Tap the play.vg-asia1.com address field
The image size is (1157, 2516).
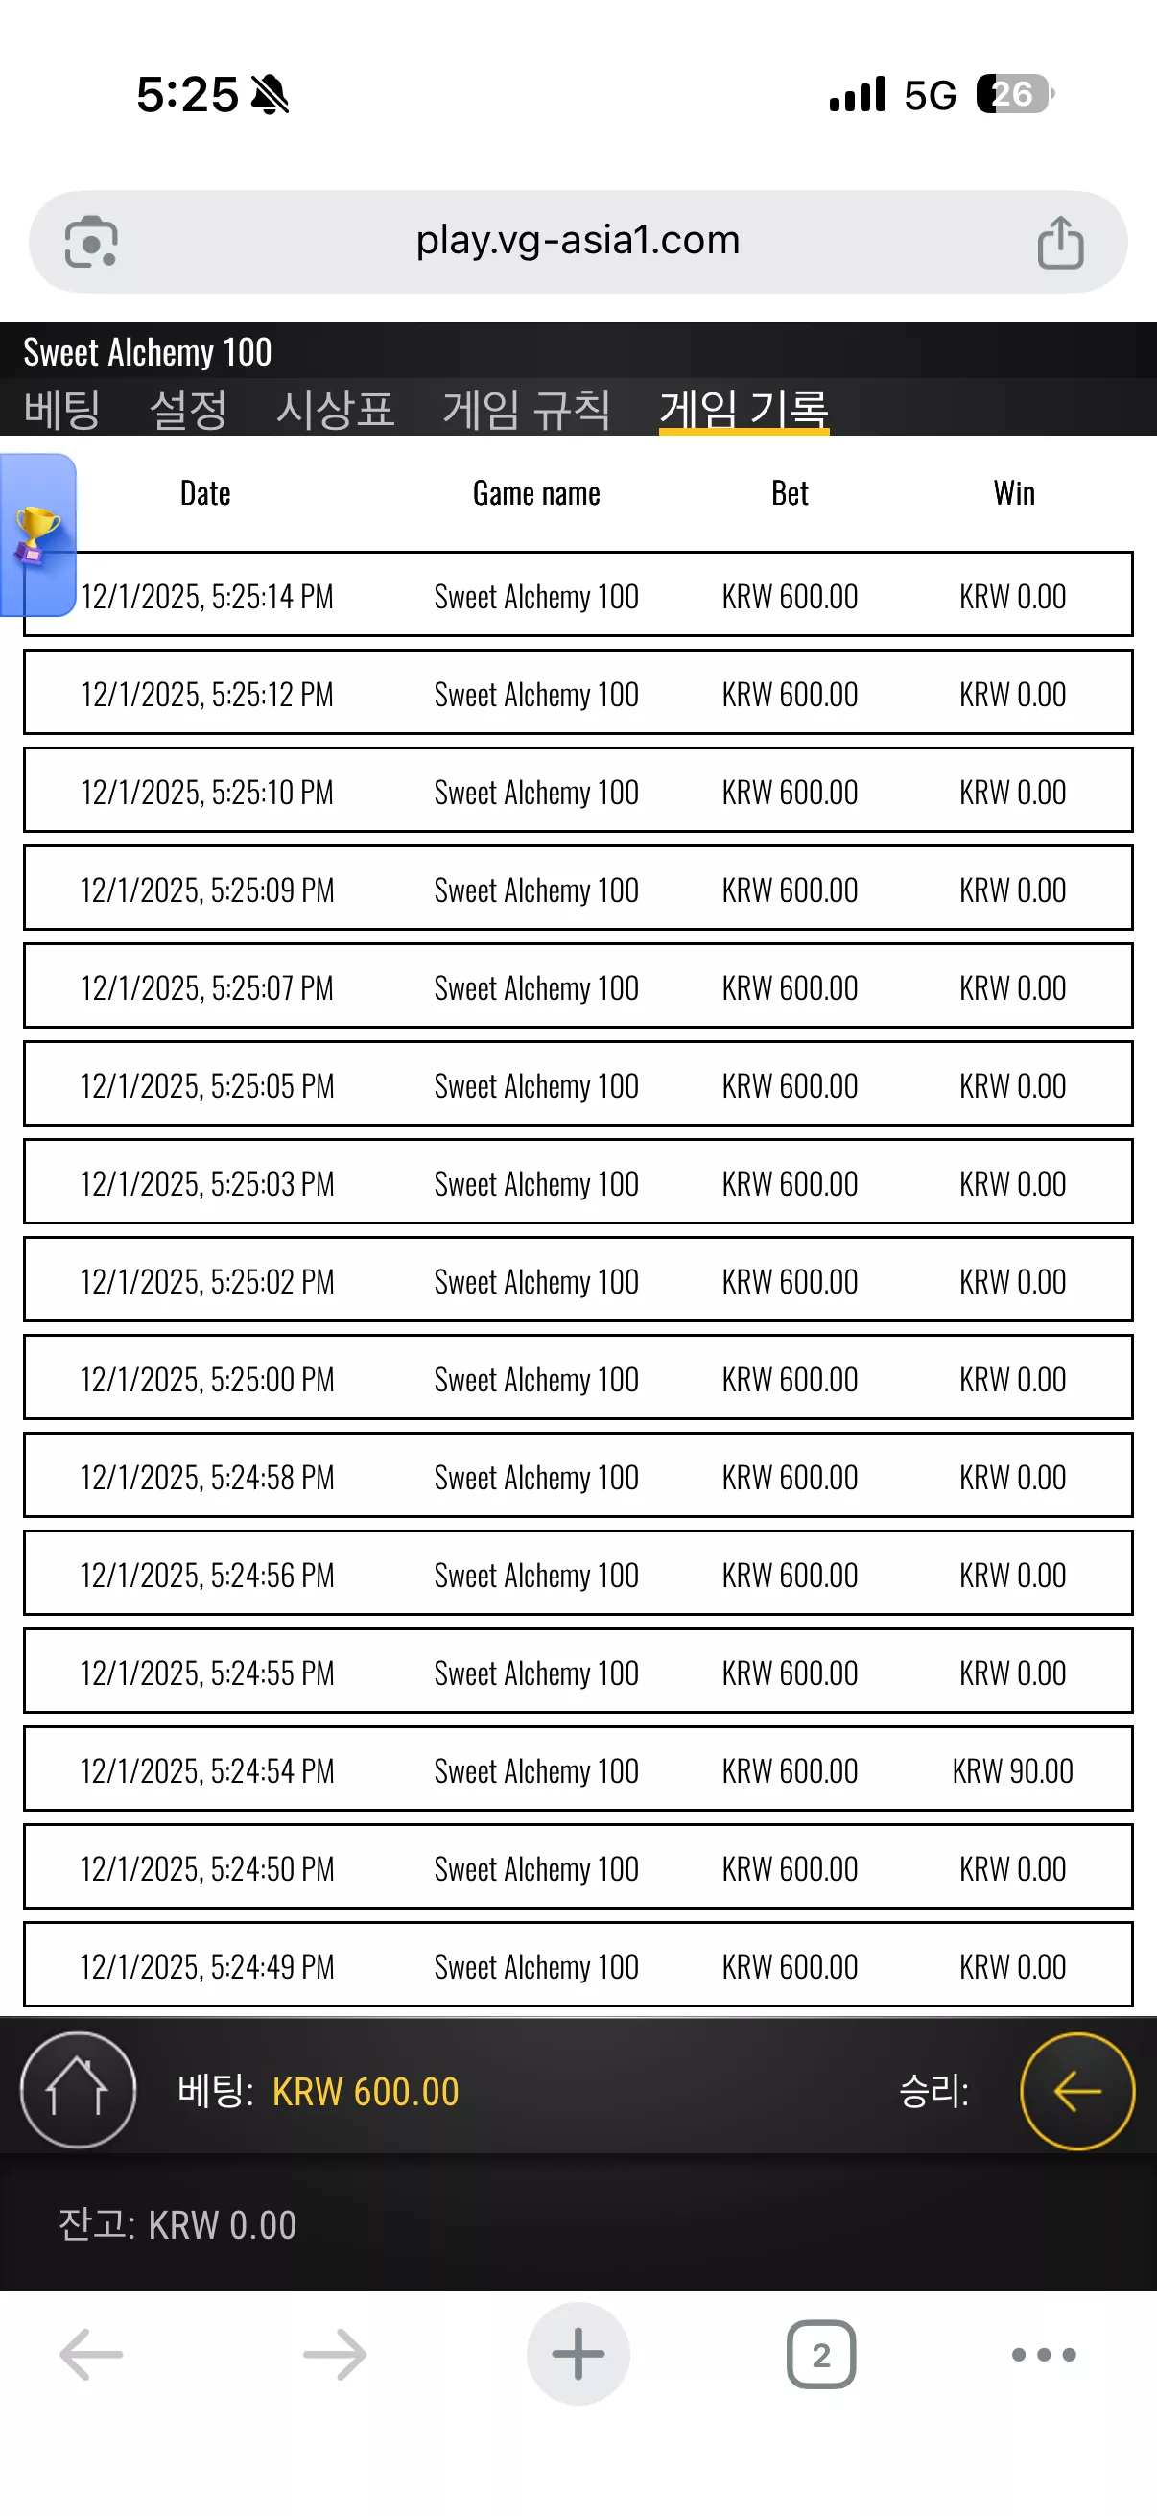578,241
